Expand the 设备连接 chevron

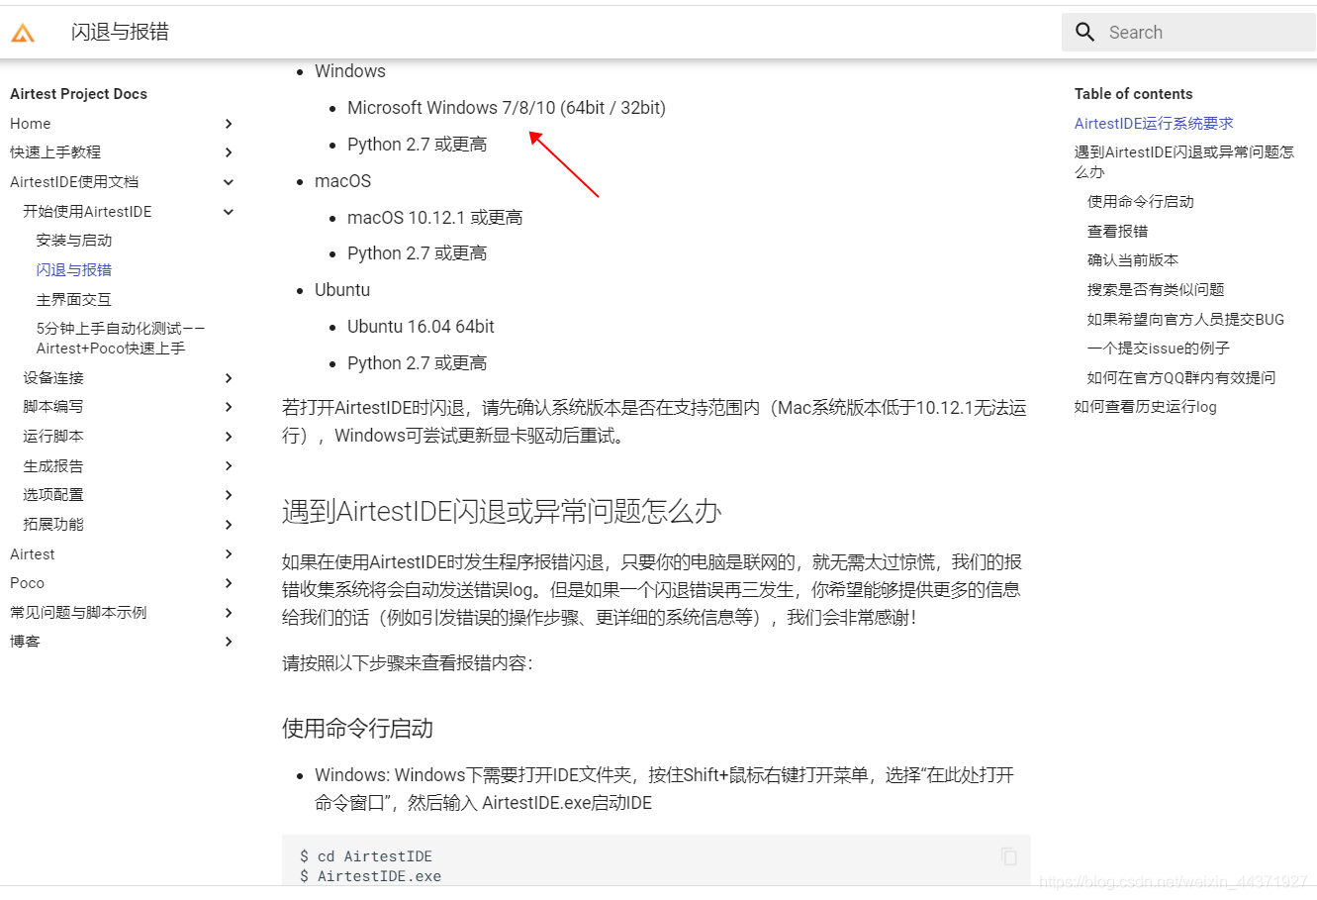point(229,378)
